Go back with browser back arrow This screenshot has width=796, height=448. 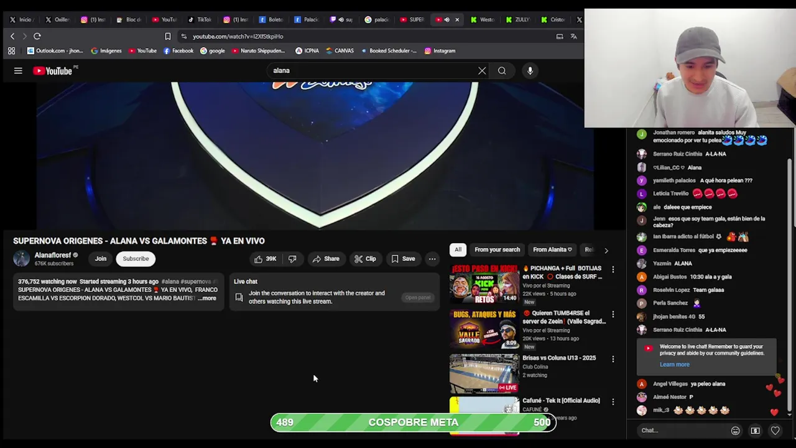coord(12,36)
